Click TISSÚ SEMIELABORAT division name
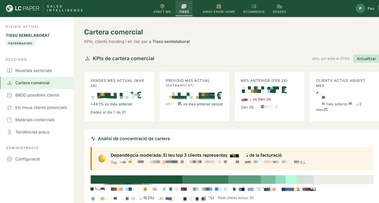The height and width of the screenshot is (203, 379). click(x=28, y=35)
